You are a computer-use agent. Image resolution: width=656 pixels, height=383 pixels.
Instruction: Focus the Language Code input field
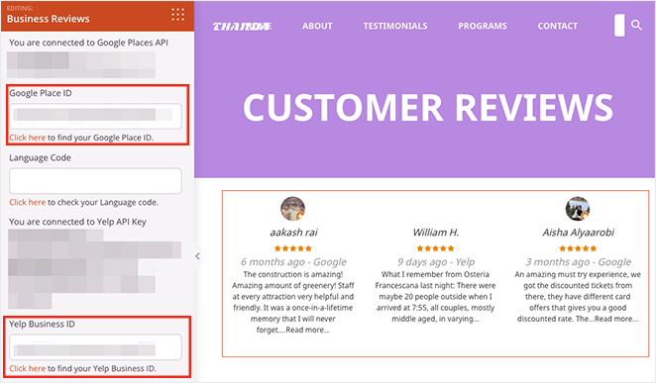coord(95,181)
